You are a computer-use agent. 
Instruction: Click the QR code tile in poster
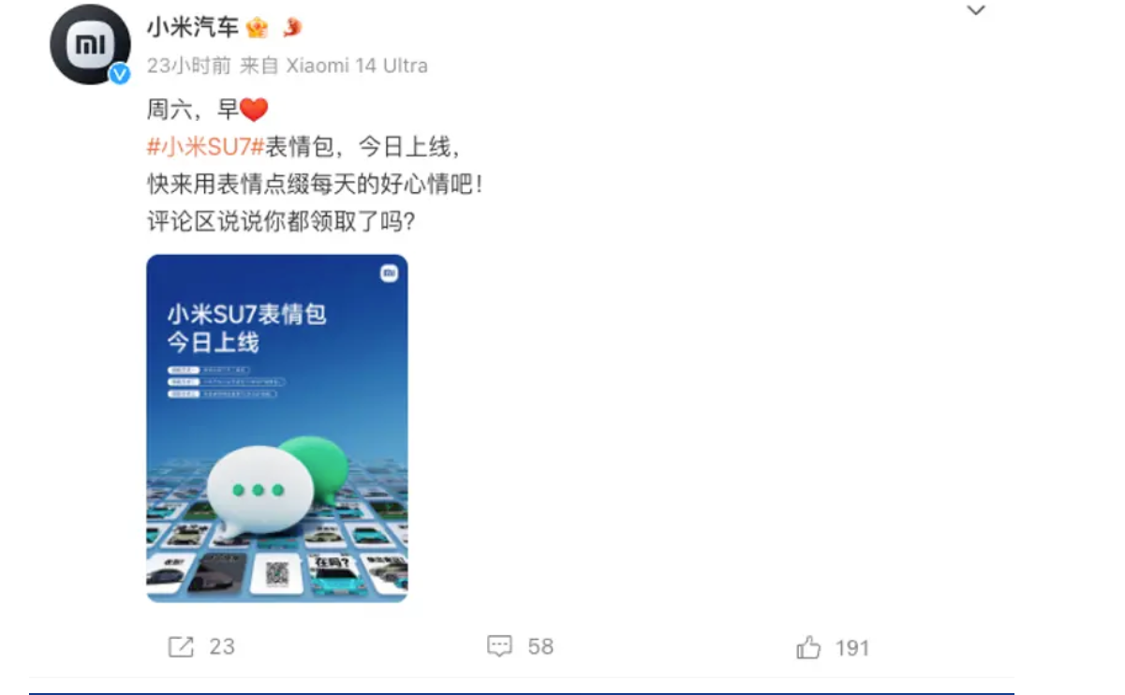click(x=276, y=573)
